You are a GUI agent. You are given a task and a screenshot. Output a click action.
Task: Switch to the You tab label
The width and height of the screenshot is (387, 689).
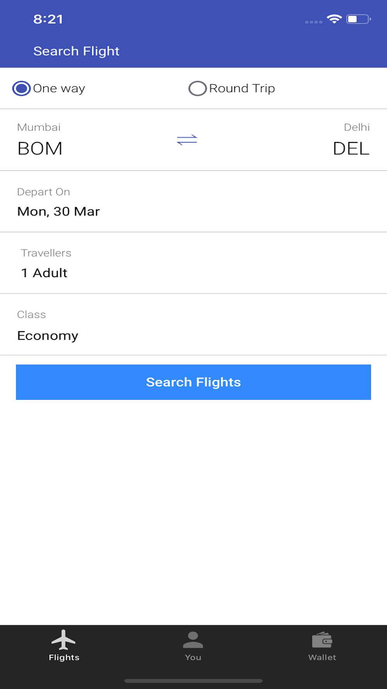pyautogui.click(x=193, y=657)
